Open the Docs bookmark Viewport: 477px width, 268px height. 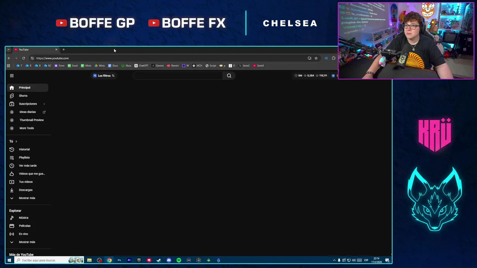coord(113,66)
